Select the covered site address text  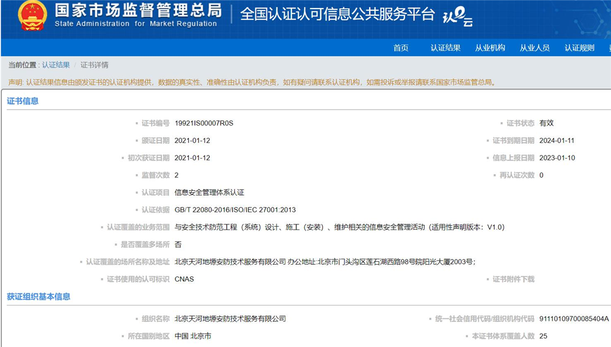pyautogui.click(x=325, y=262)
